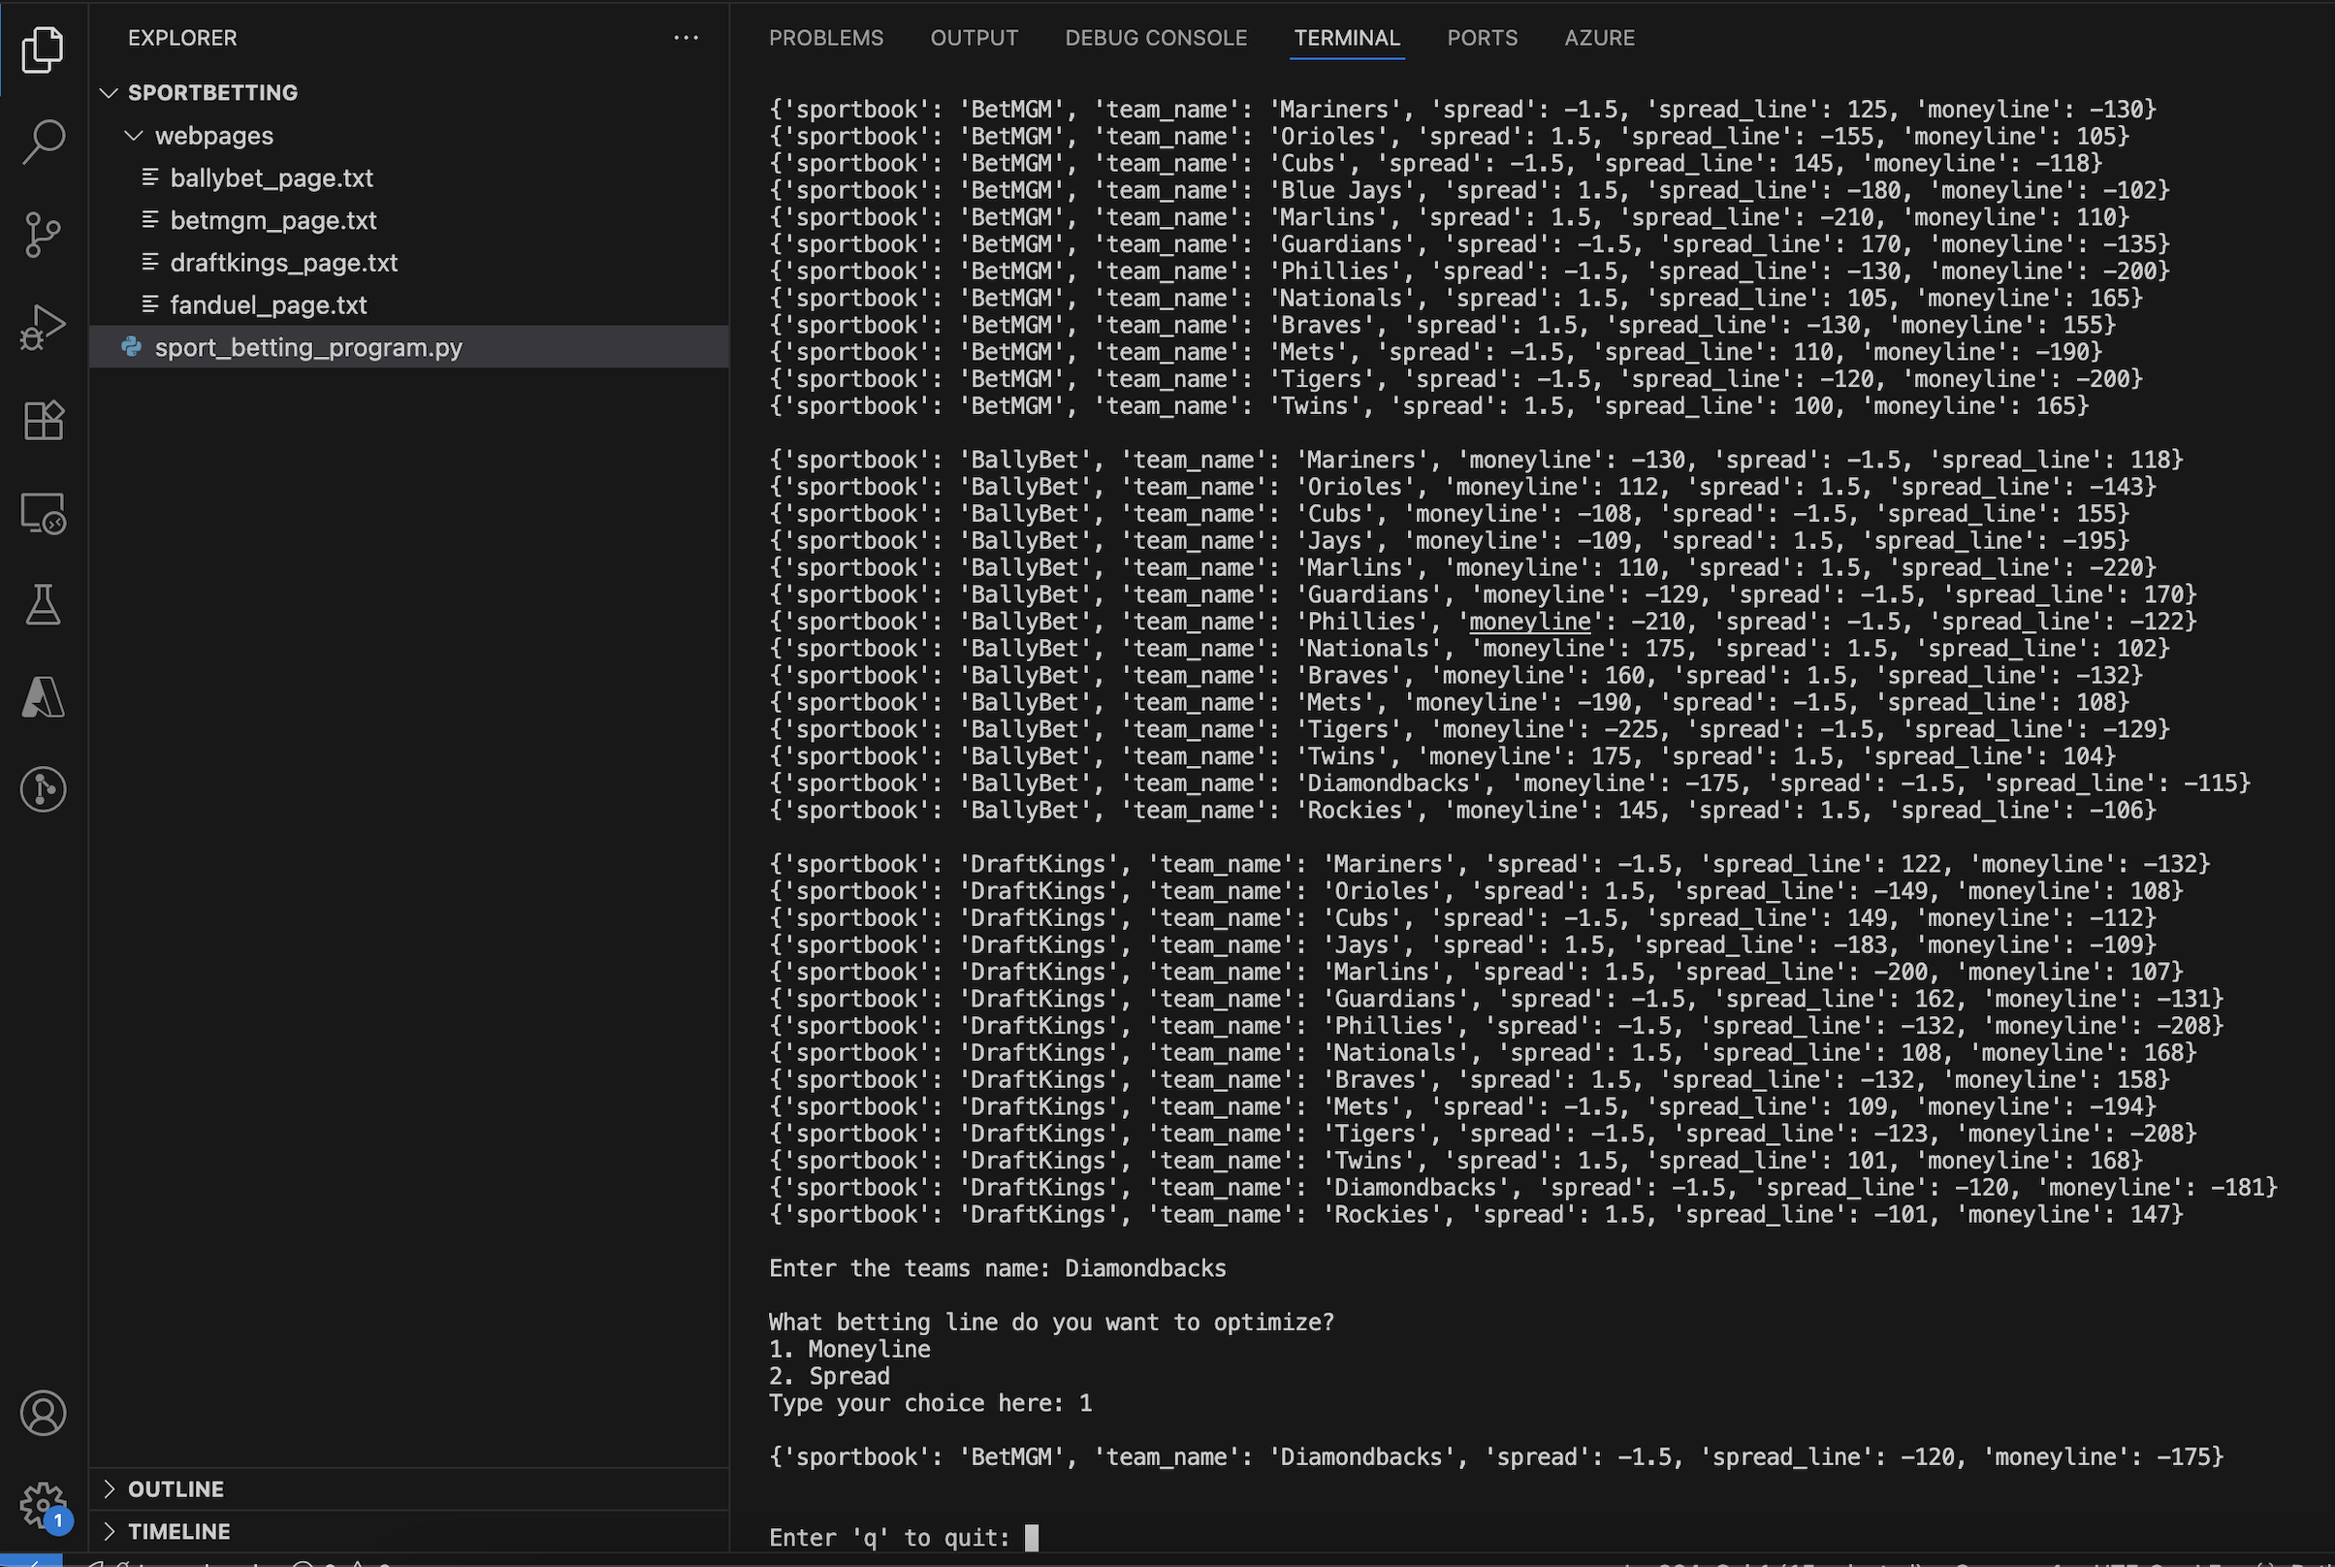Click the "2. Spread" option text
Image resolution: width=2335 pixels, height=1567 pixels.
829,1376
